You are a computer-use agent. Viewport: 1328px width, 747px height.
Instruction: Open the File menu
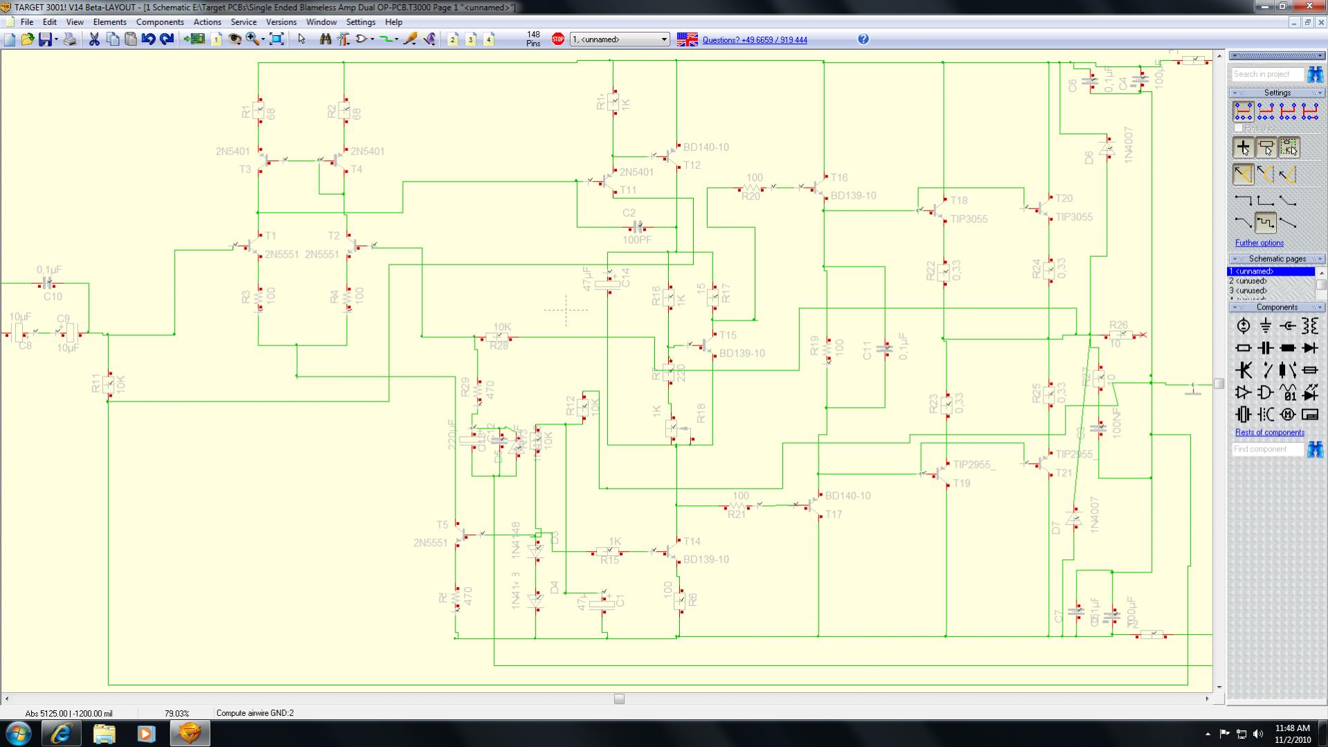(x=27, y=22)
